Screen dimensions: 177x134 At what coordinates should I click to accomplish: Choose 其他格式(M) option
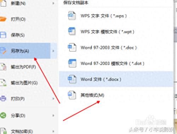tap(116, 95)
